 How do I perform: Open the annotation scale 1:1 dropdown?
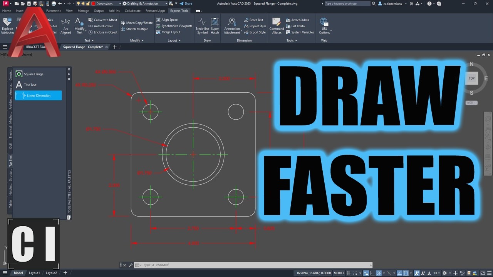pyautogui.click(x=437, y=273)
